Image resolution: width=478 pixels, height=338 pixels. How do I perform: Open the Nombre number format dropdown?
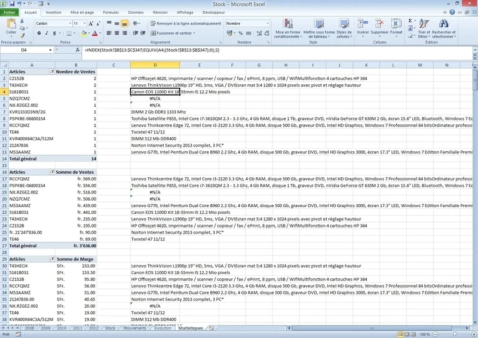click(x=268, y=23)
